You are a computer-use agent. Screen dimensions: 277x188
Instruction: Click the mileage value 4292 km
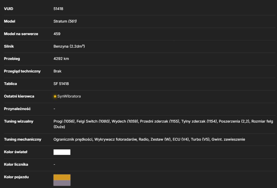61,59
